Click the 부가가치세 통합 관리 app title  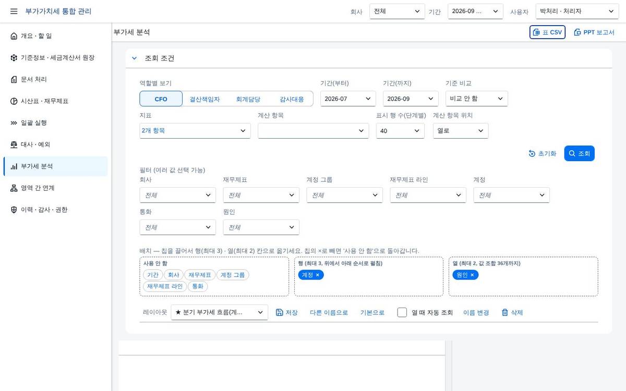pyautogui.click(x=58, y=11)
